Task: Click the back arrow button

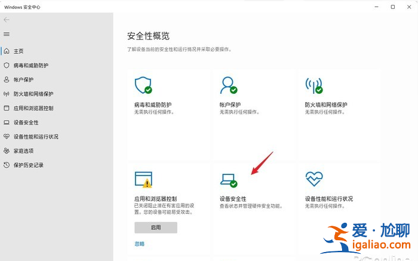Action: coord(7,20)
